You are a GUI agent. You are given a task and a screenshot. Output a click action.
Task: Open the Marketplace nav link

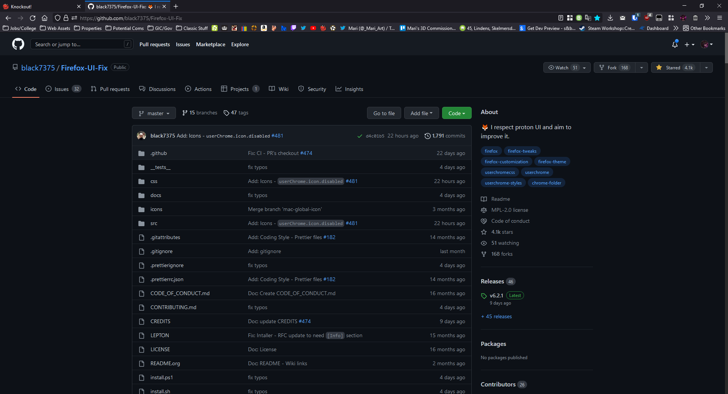coord(210,44)
